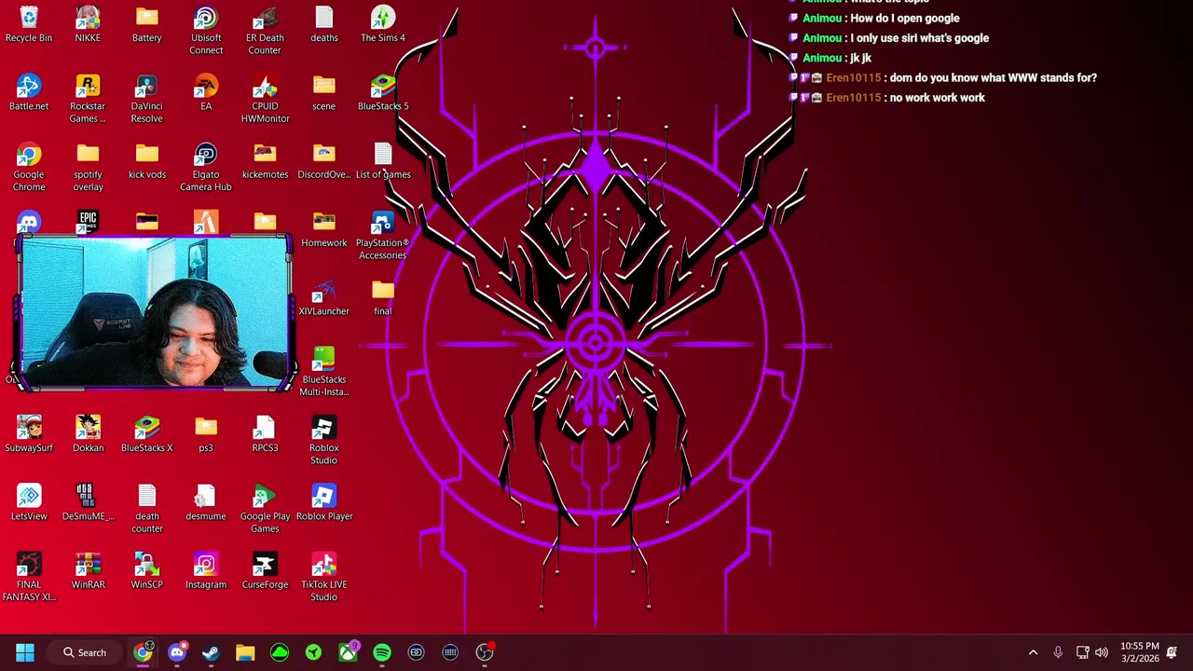
Task: Open Spotify from the taskbar
Action: click(382, 652)
